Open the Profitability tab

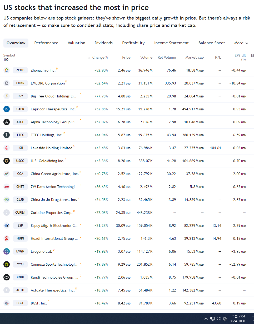pos(133,43)
